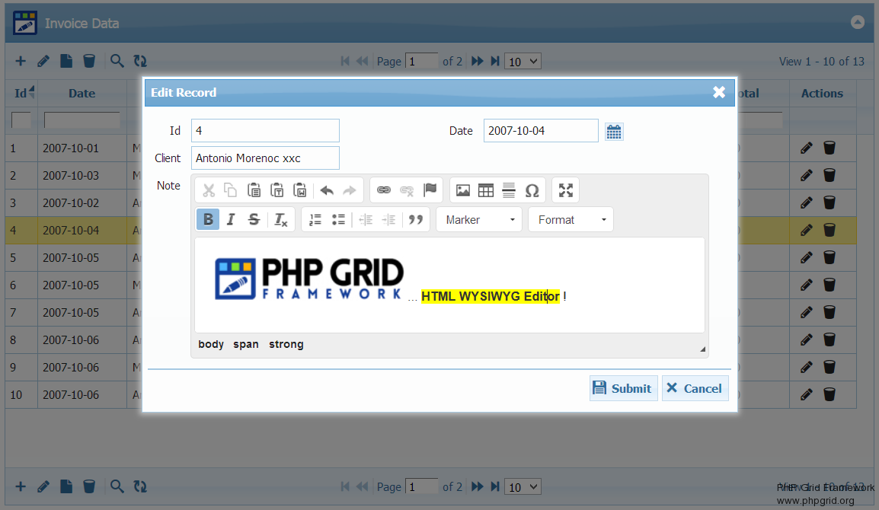This screenshot has height=510, width=879.
Task: Insert a link using the Link icon
Action: pos(384,190)
